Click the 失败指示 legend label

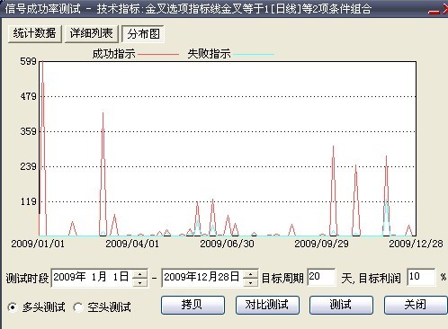click(x=209, y=54)
